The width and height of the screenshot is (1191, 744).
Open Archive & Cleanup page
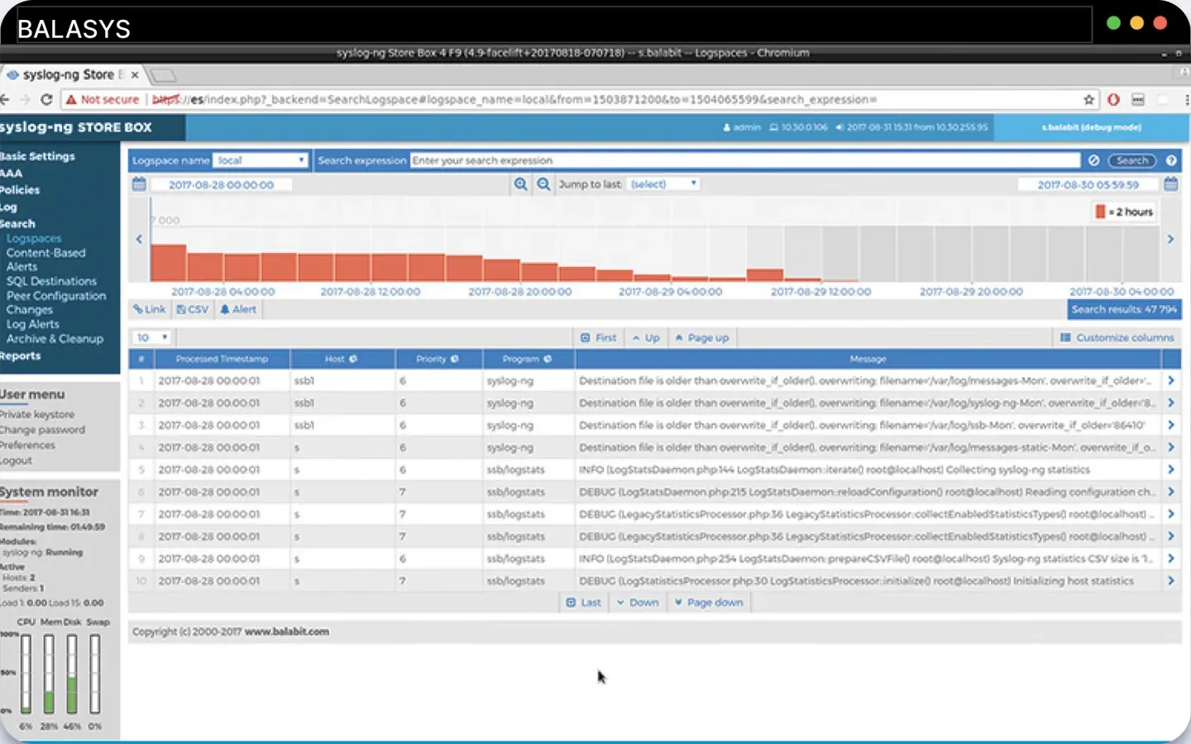[x=55, y=339]
